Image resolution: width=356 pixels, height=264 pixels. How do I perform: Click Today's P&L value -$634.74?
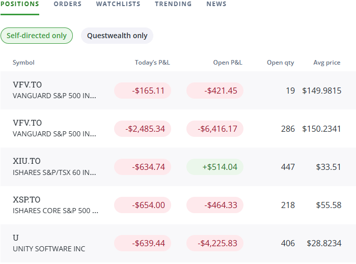coord(143,167)
